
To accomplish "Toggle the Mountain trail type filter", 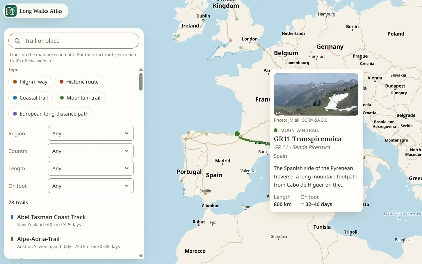I will click(x=80, y=98).
